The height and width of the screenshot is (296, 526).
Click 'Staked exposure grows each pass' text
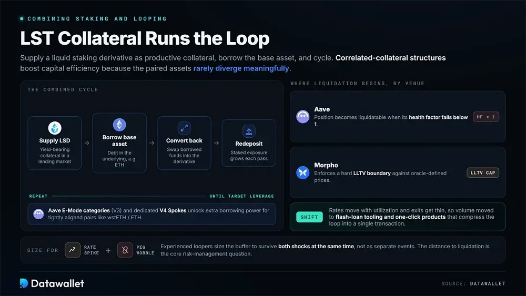[x=249, y=156]
